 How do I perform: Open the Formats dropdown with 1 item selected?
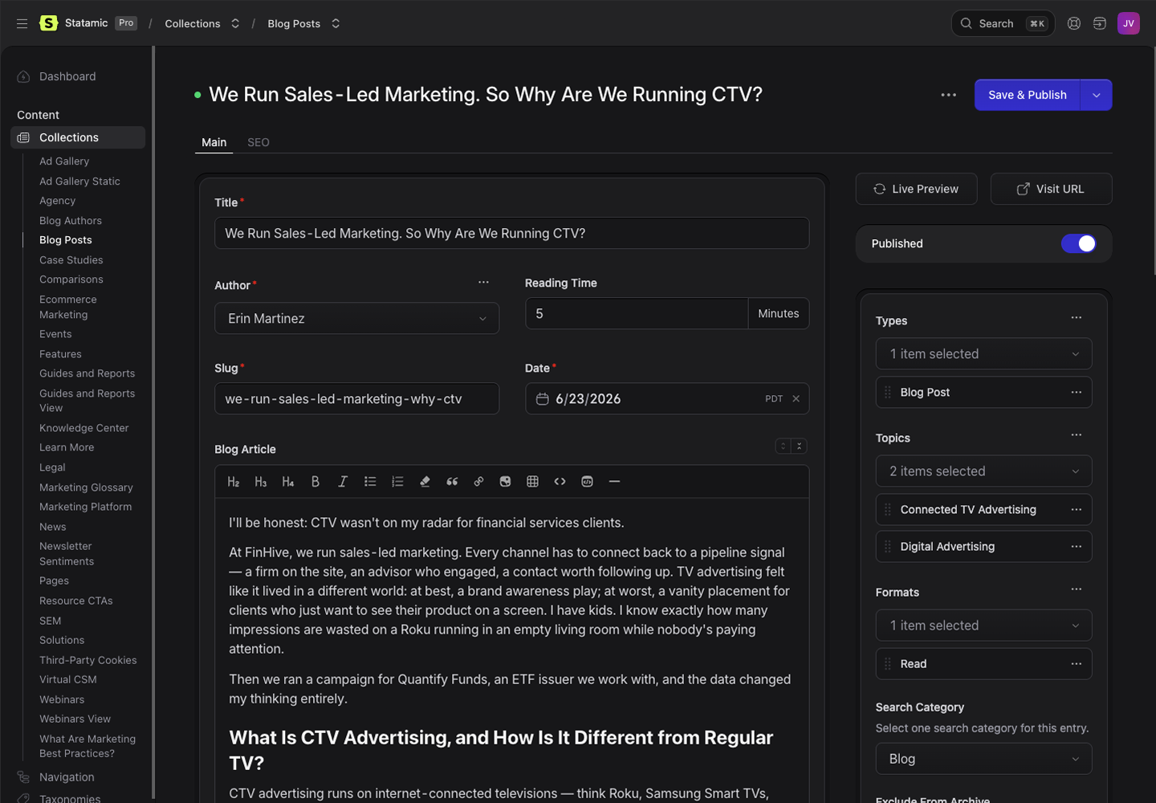coord(983,626)
